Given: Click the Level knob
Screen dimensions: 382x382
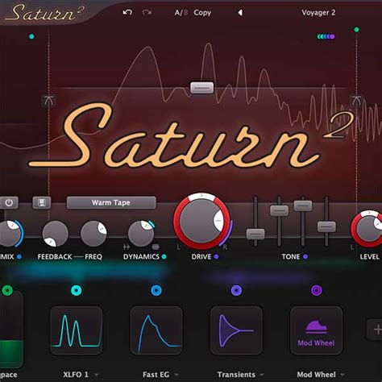Looking at the screenshot, I should (367, 229).
